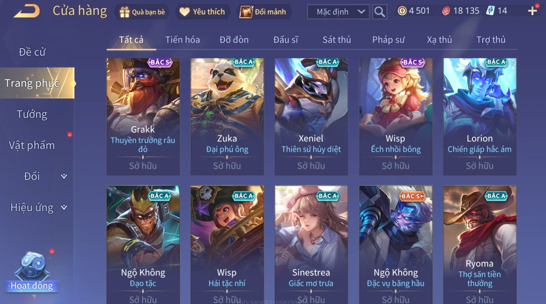Click the gift box Quà bạn bè icon

click(x=124, y=12)
